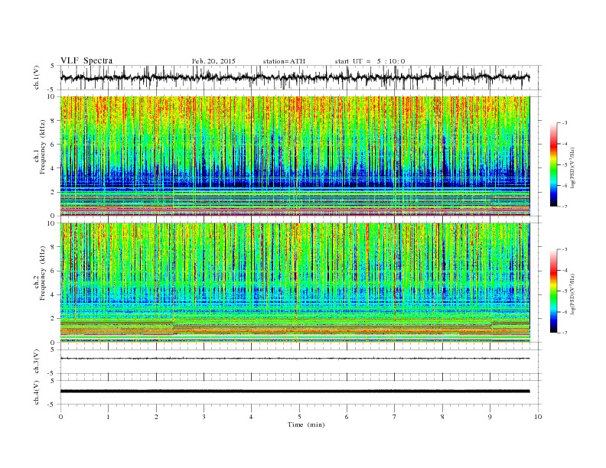Click the ch.1 waveform trace panel
Image resolution: width=606 pixels, height=468 pixels.
click(301, 77)
